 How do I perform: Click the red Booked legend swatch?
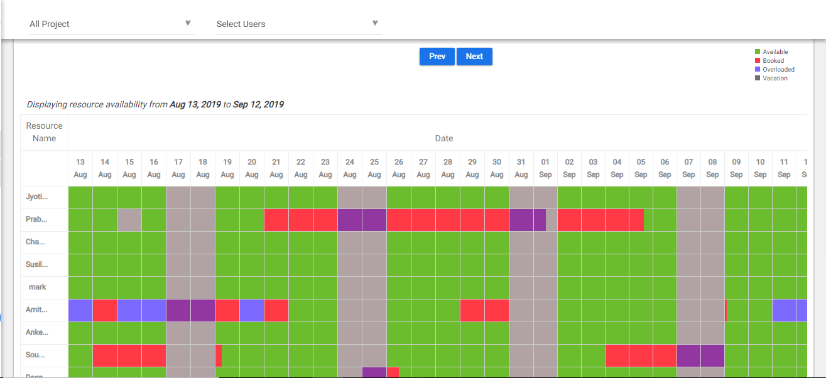pyautogui.click(x=758, y=61)
